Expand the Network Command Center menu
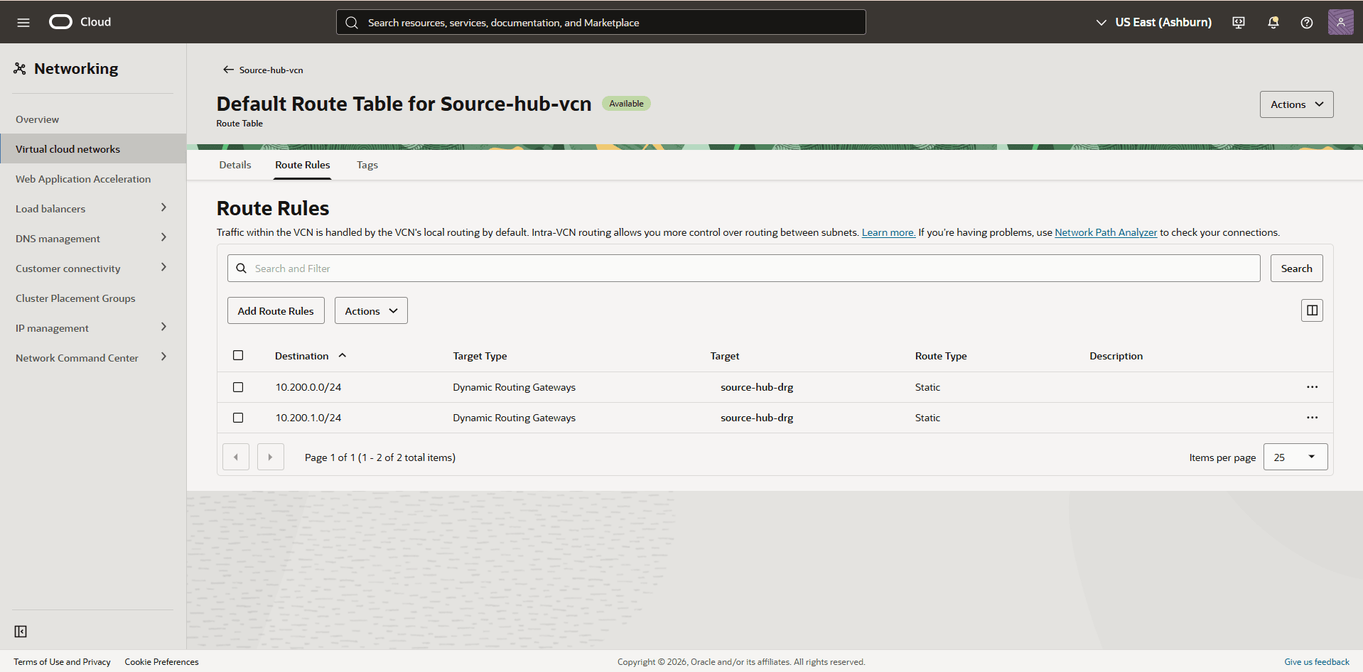The height and width of the screenshot is (672, 1363). click(93, 357)
